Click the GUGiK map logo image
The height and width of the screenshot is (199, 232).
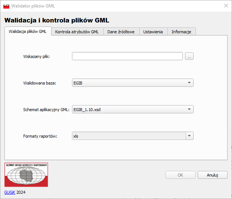pyautogui.click(x=26, y=175)
